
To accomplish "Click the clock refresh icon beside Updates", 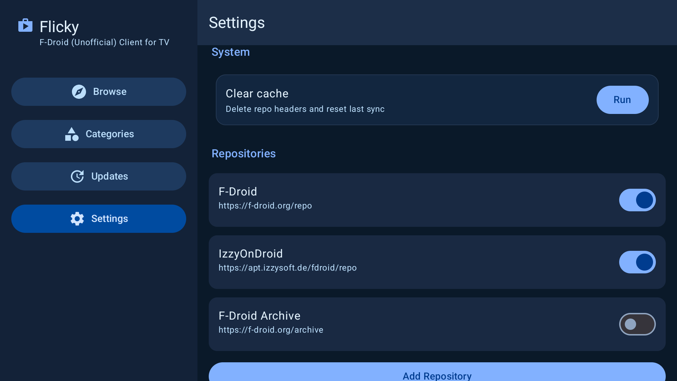I will (x=77, y=176).
